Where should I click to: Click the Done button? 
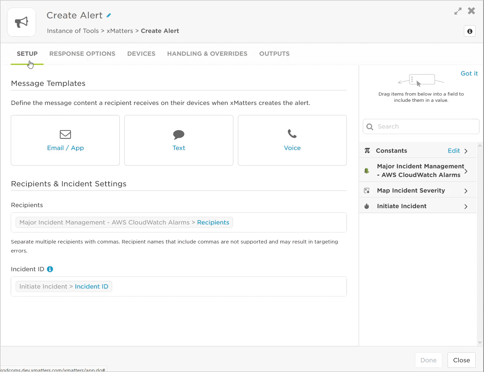tap(428, 360)
